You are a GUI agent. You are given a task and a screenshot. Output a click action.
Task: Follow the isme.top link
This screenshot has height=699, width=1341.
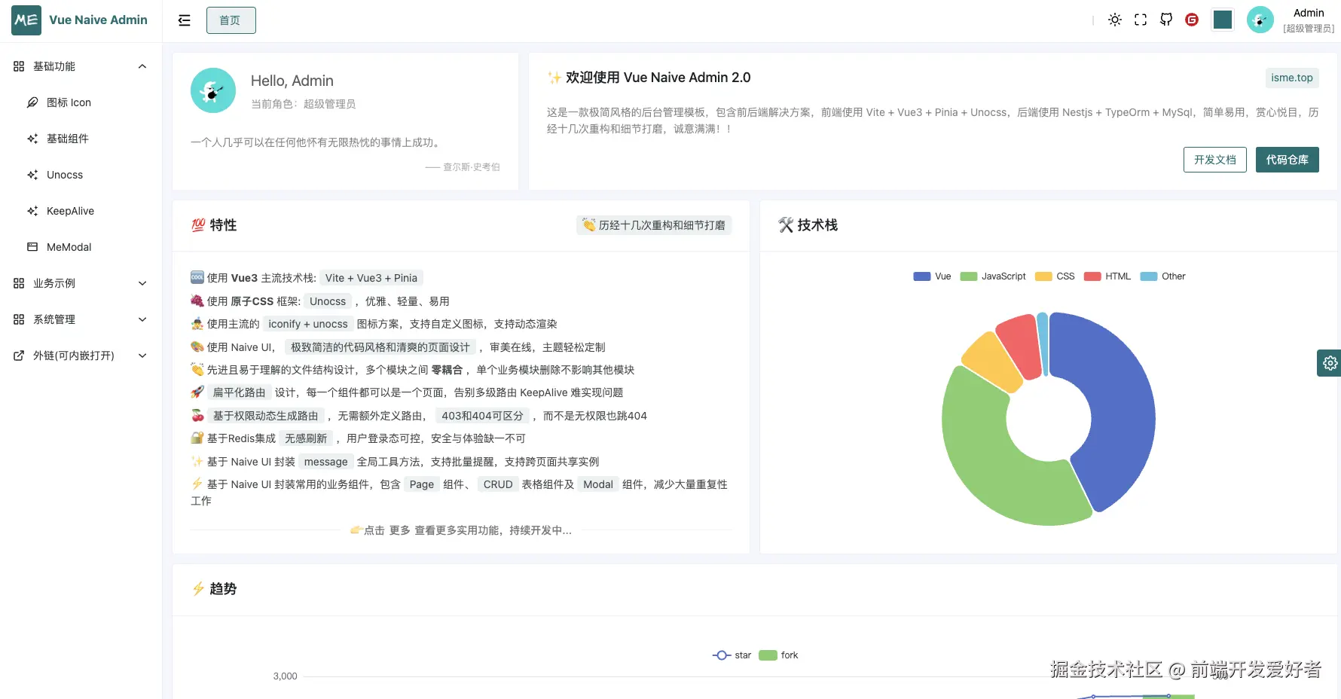[x=1292, y=78]
